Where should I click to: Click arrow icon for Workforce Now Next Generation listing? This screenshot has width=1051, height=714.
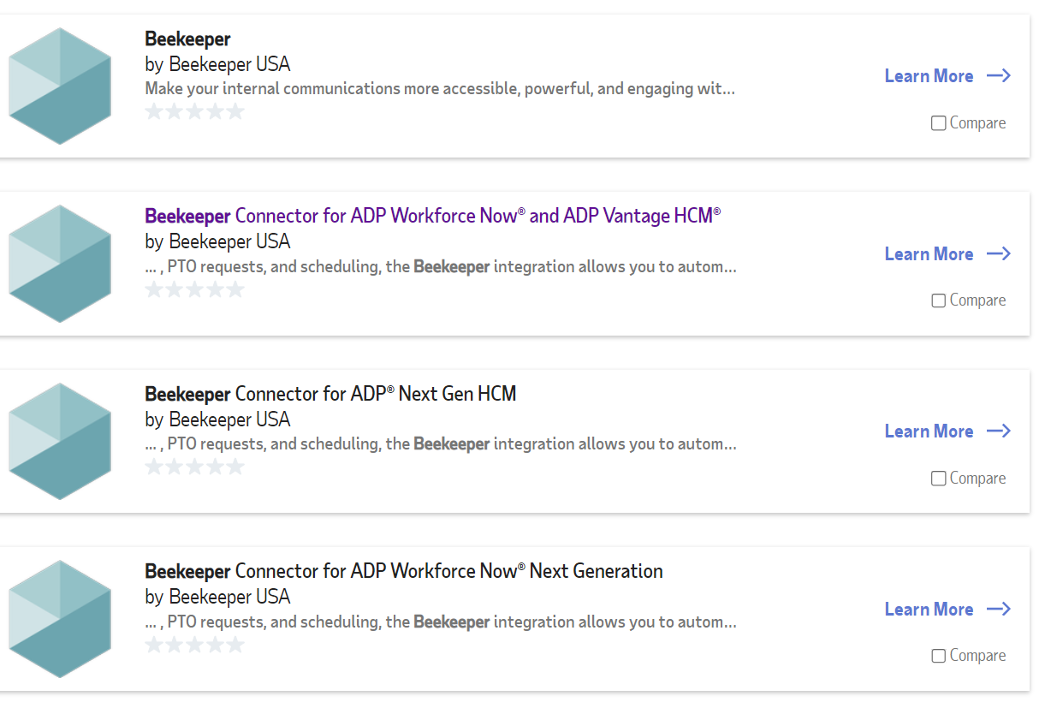click(999, 610)
